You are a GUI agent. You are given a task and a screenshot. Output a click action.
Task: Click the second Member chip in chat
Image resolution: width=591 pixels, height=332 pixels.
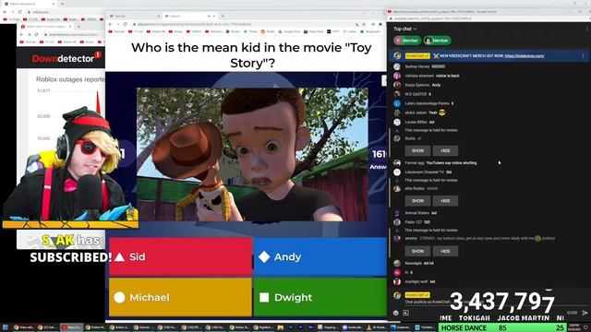(x=437, y=41)
